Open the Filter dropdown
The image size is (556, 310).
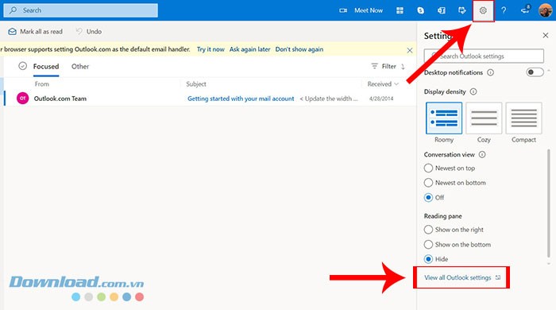pyautogui.click(x=384, y=66)
